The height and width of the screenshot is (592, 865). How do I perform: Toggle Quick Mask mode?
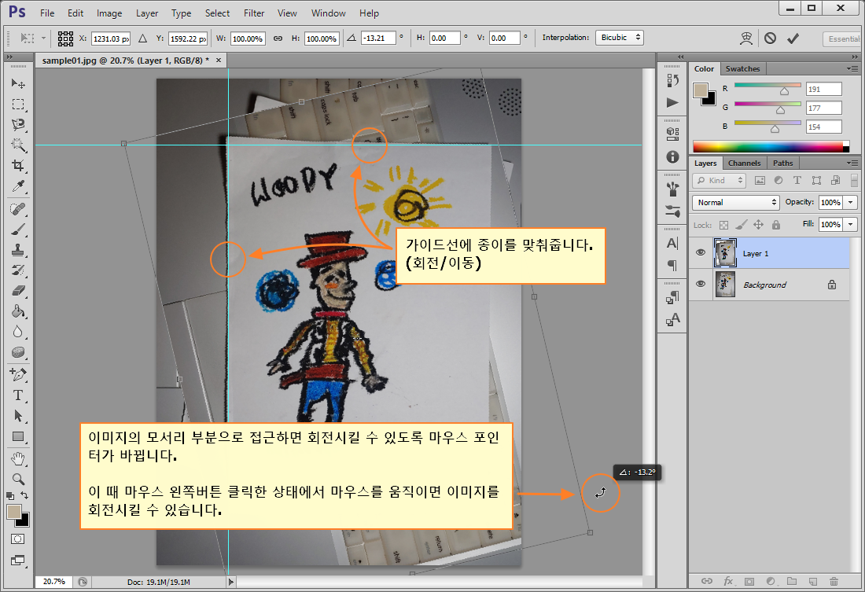(17, 539)
